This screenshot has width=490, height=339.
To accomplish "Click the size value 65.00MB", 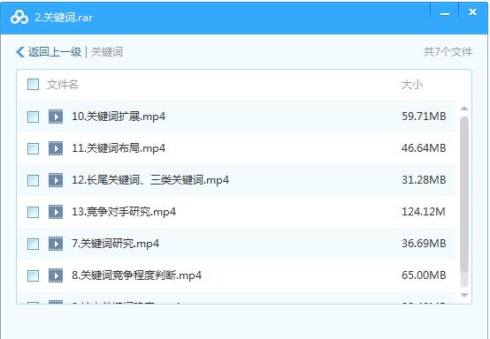I will [424, 275].
